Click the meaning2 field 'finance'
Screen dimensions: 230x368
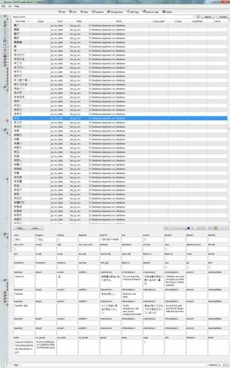(24, 295)
